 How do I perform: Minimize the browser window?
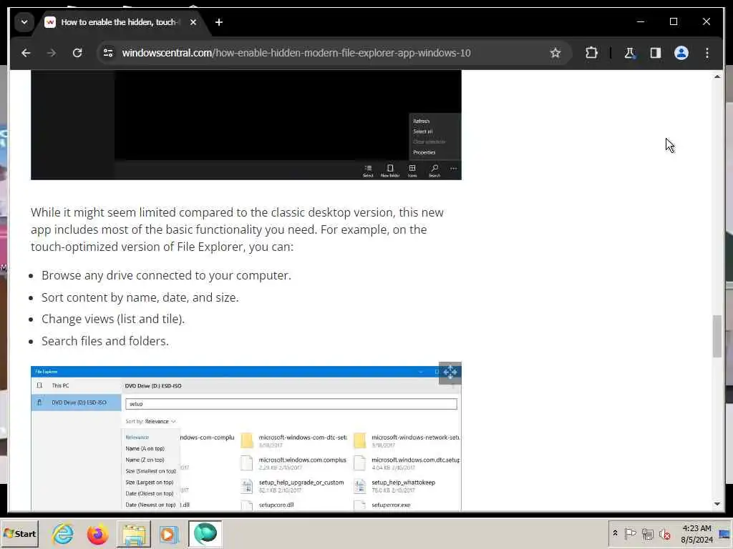coord(641,22)
